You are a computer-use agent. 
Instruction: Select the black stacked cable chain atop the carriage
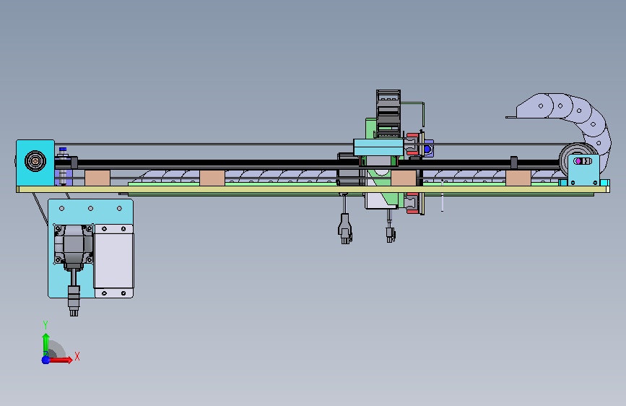[388, 113]
